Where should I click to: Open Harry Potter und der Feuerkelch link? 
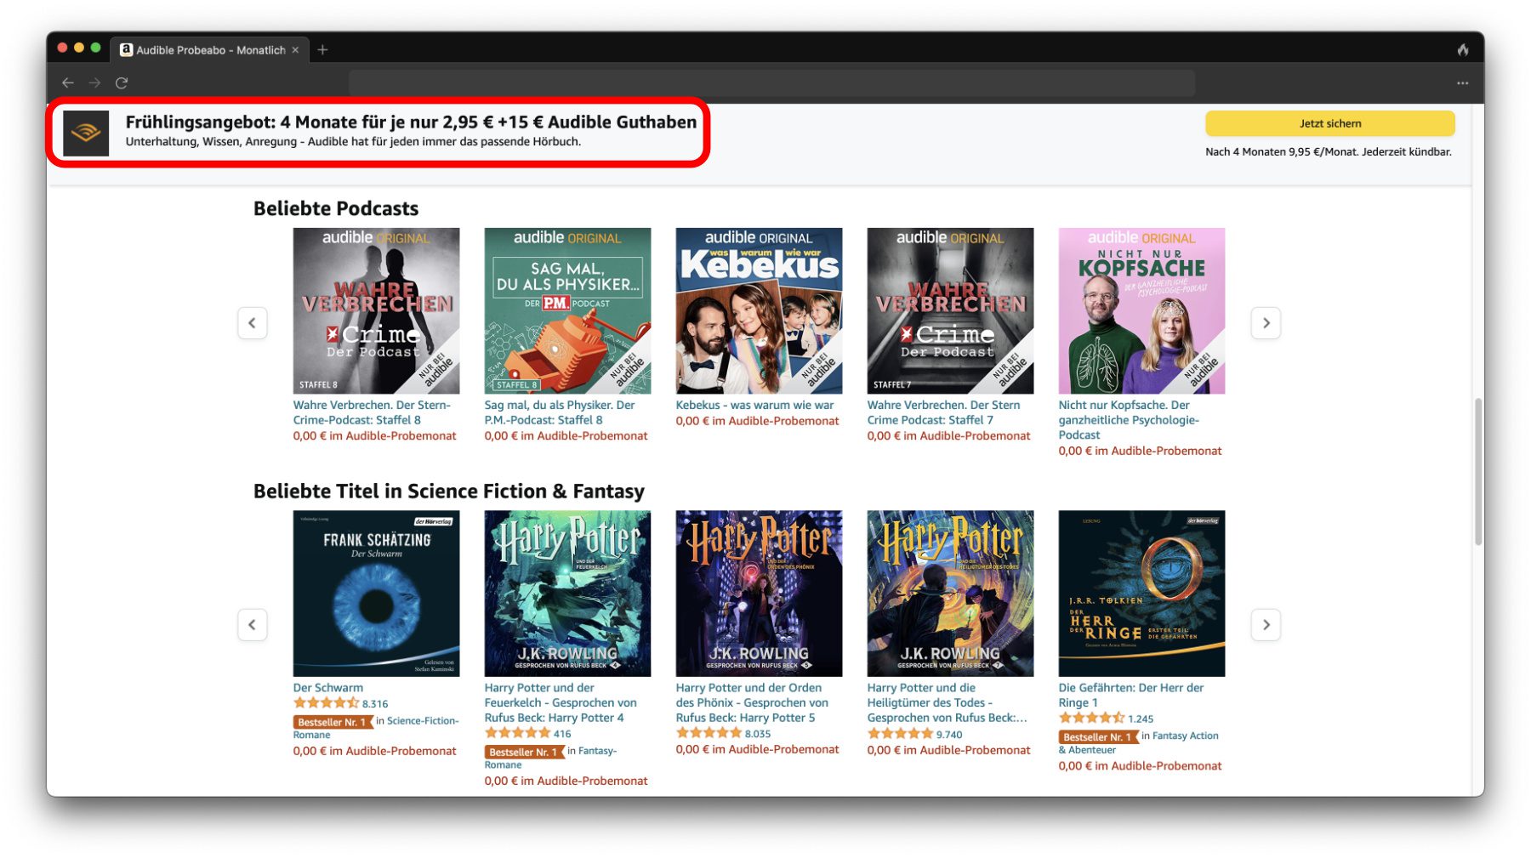561,702
